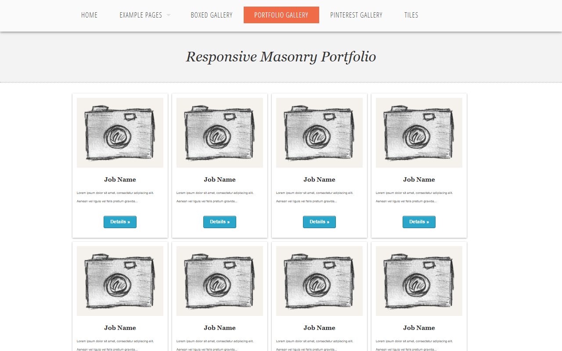Click camera thumbnail in top row's second card
562x351 pixels.
pos(220,133)
